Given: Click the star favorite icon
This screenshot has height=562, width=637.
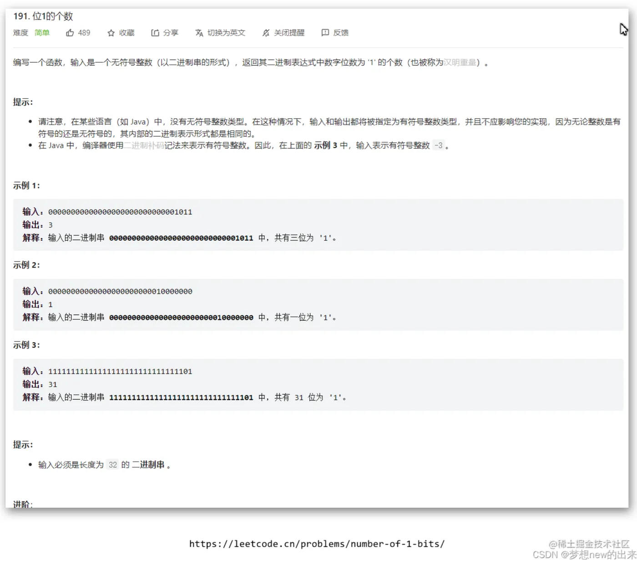Looking at the screenshot, I should click(111, 33).
